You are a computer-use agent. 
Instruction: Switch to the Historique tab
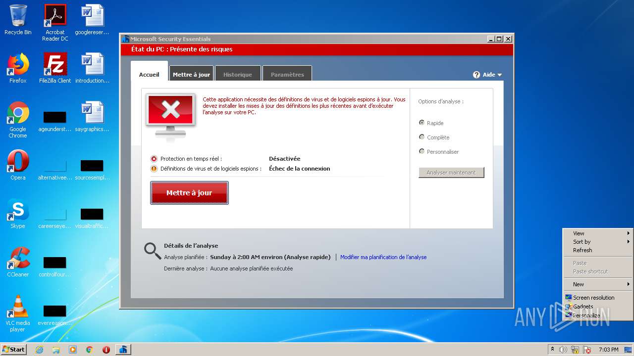[238, 75]
